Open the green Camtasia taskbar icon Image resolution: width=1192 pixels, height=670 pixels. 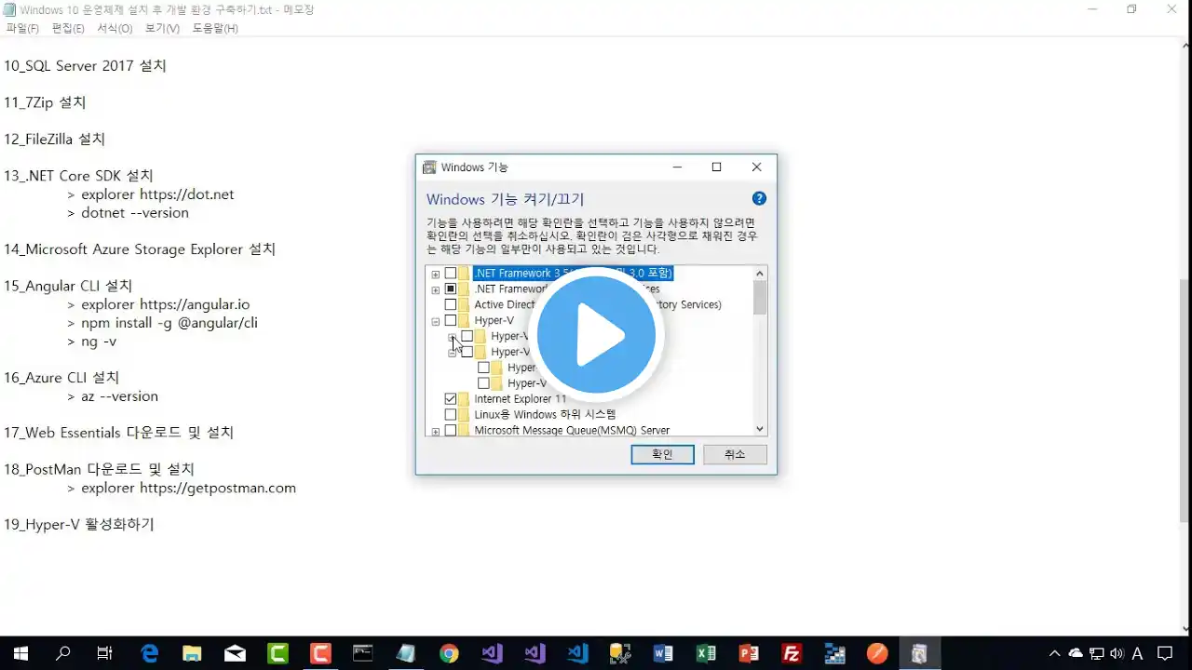point(278,653)
